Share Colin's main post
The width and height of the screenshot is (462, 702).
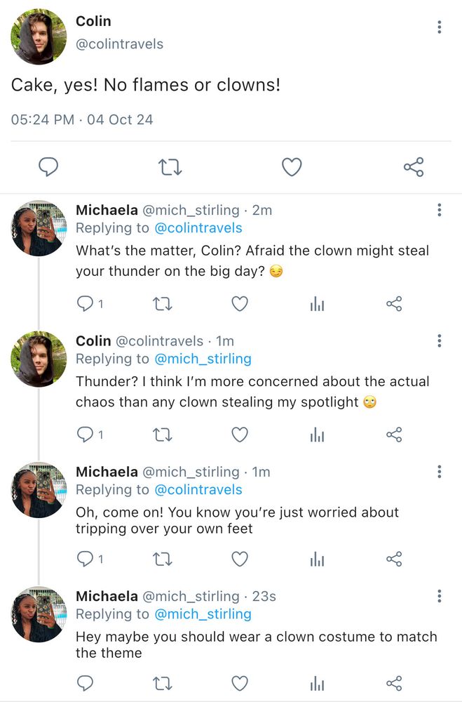(414, 167)
